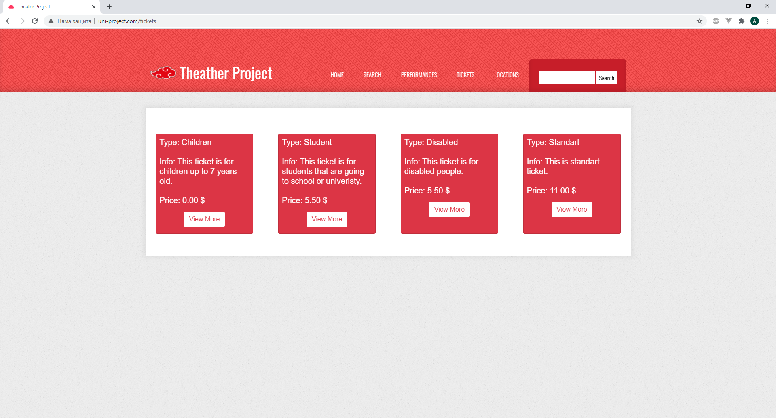Open a new tab with plus icon
The height and width of the screenshot is (418, 776).
(109, 7)
